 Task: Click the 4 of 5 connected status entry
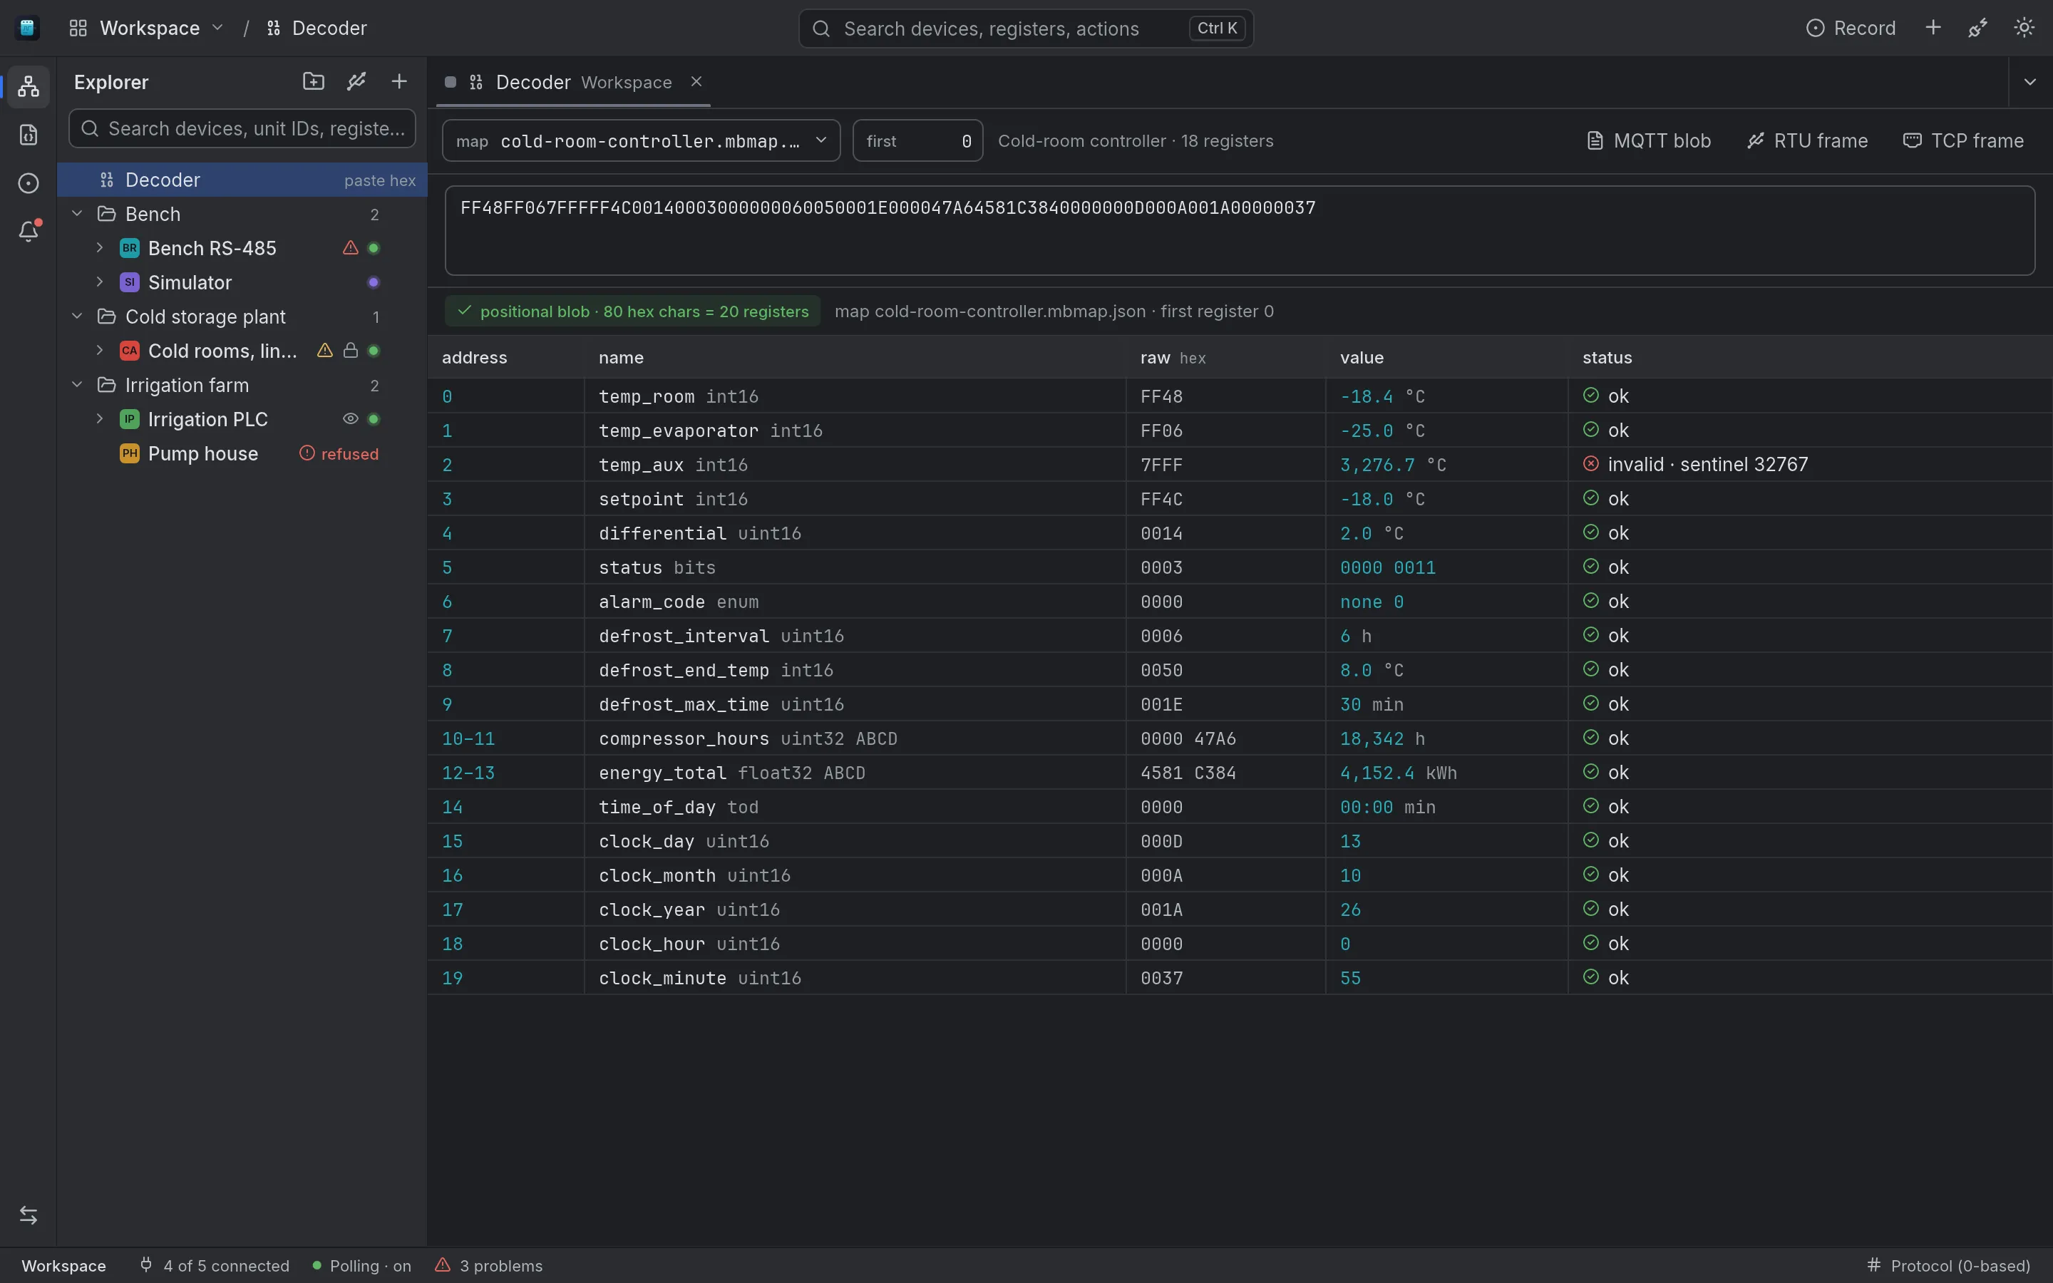pyautogui.click(x=215, y=1265)
